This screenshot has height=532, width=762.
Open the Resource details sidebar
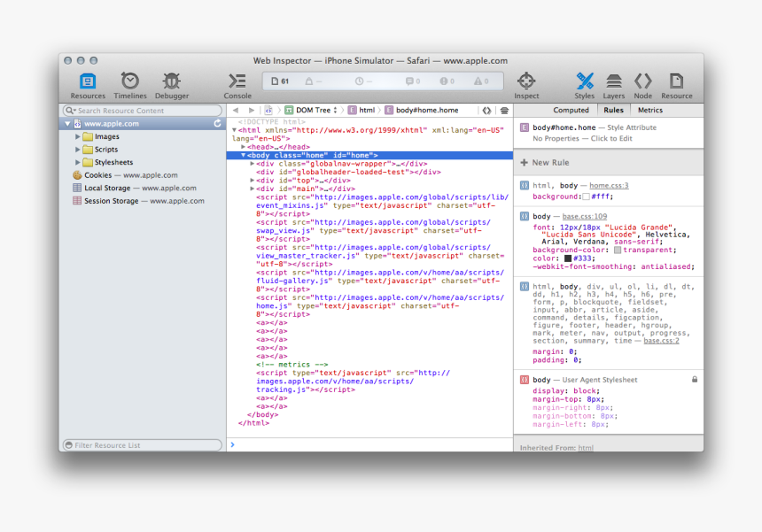pyautogui.click(x=676, y=82)
